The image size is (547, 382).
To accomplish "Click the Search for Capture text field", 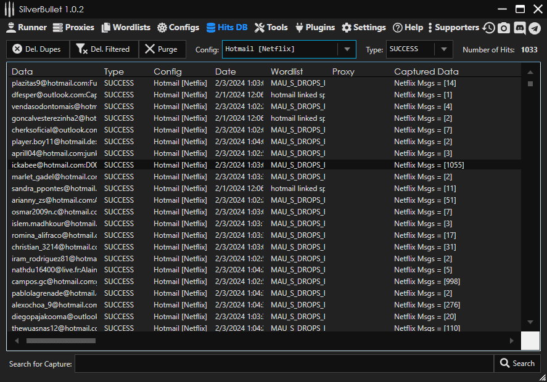I will [284, 364].
